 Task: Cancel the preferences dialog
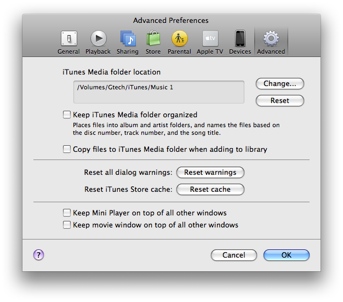[234, 255]
